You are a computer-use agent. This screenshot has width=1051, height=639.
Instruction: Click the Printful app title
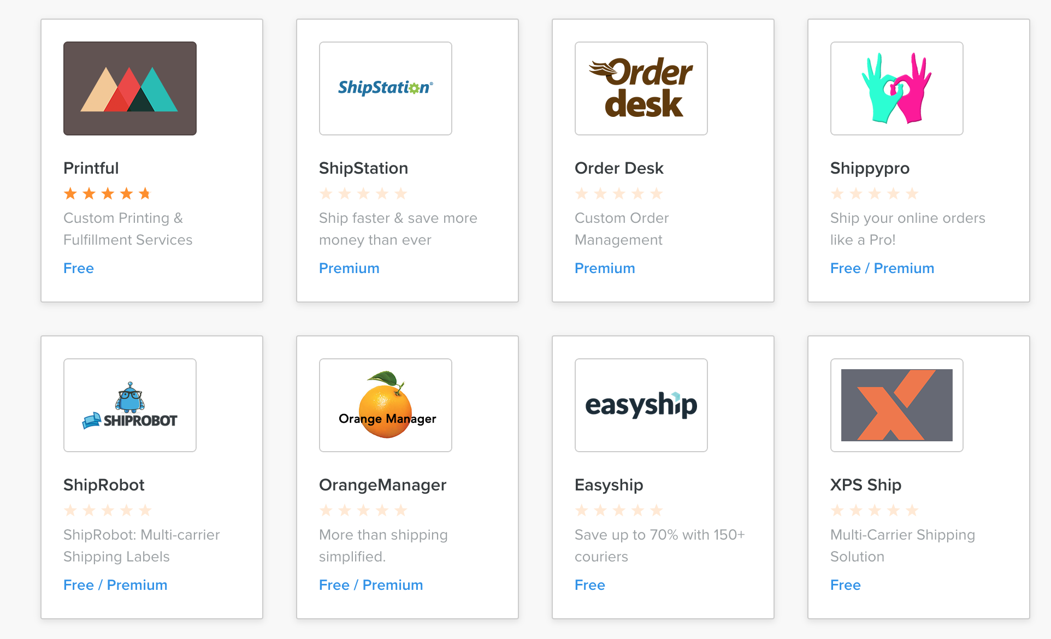[x=91, y=168]
